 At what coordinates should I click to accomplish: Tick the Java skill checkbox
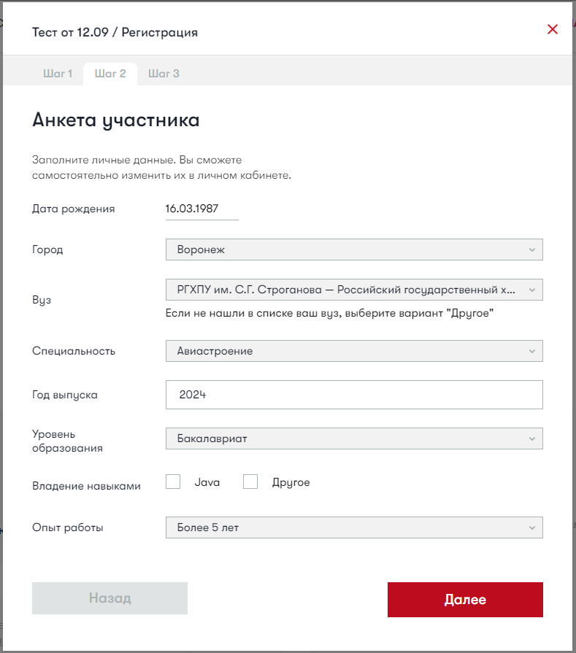click(x=173, y=482)
